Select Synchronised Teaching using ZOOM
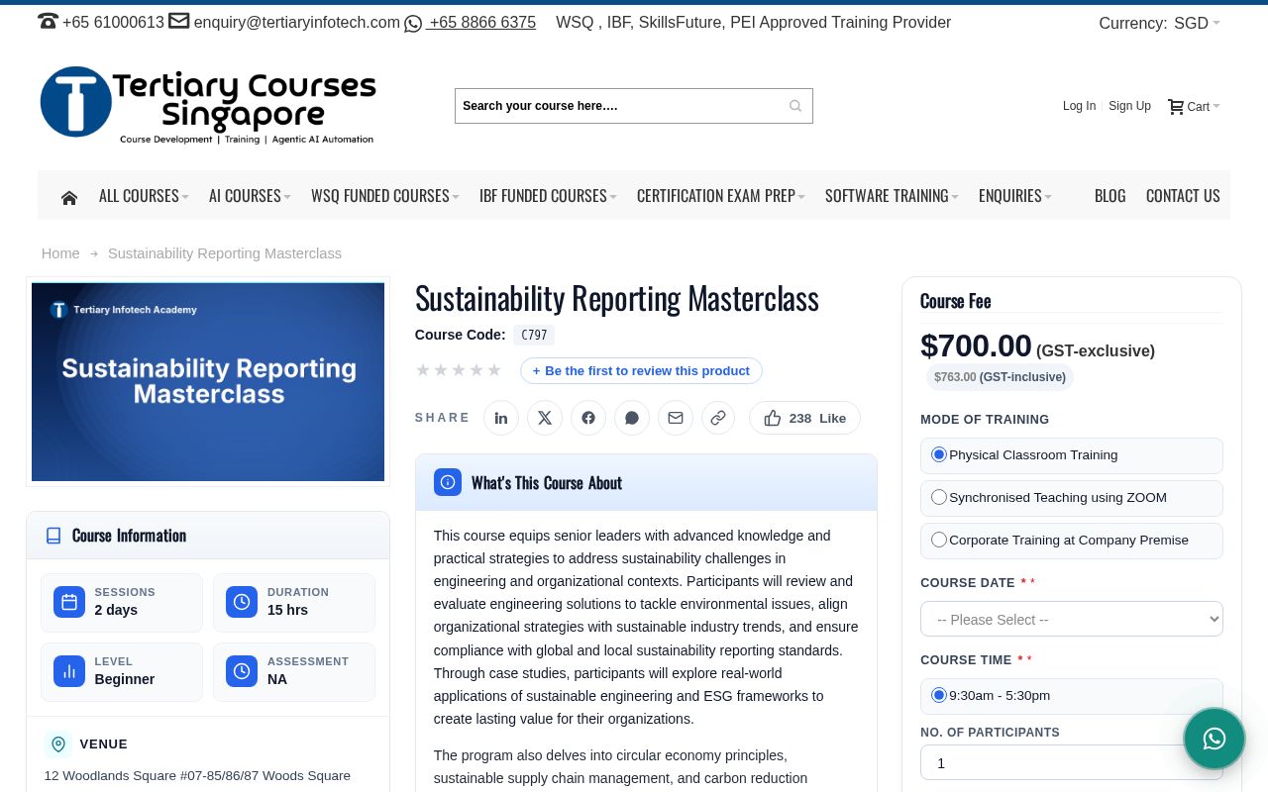 click(939, 497)
